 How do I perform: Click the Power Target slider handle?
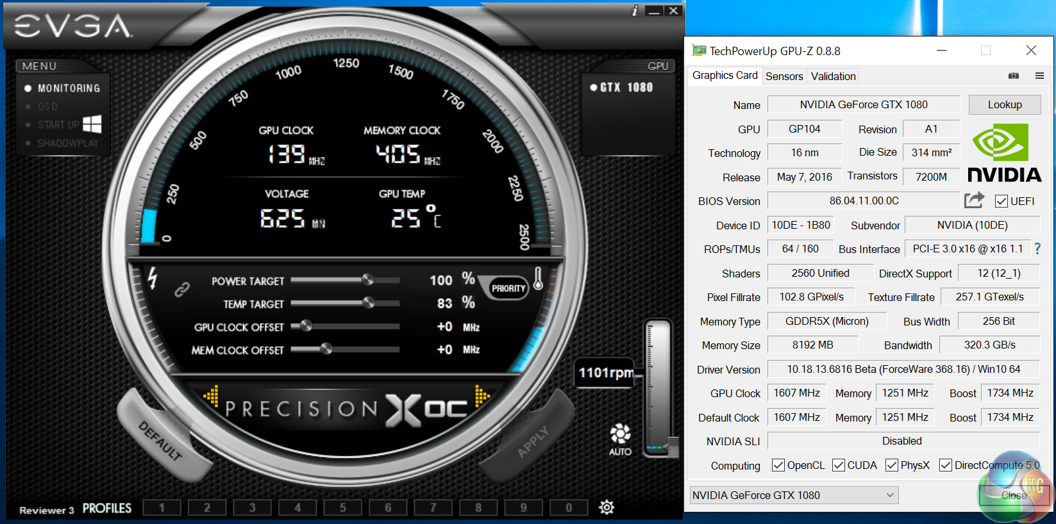367,279
